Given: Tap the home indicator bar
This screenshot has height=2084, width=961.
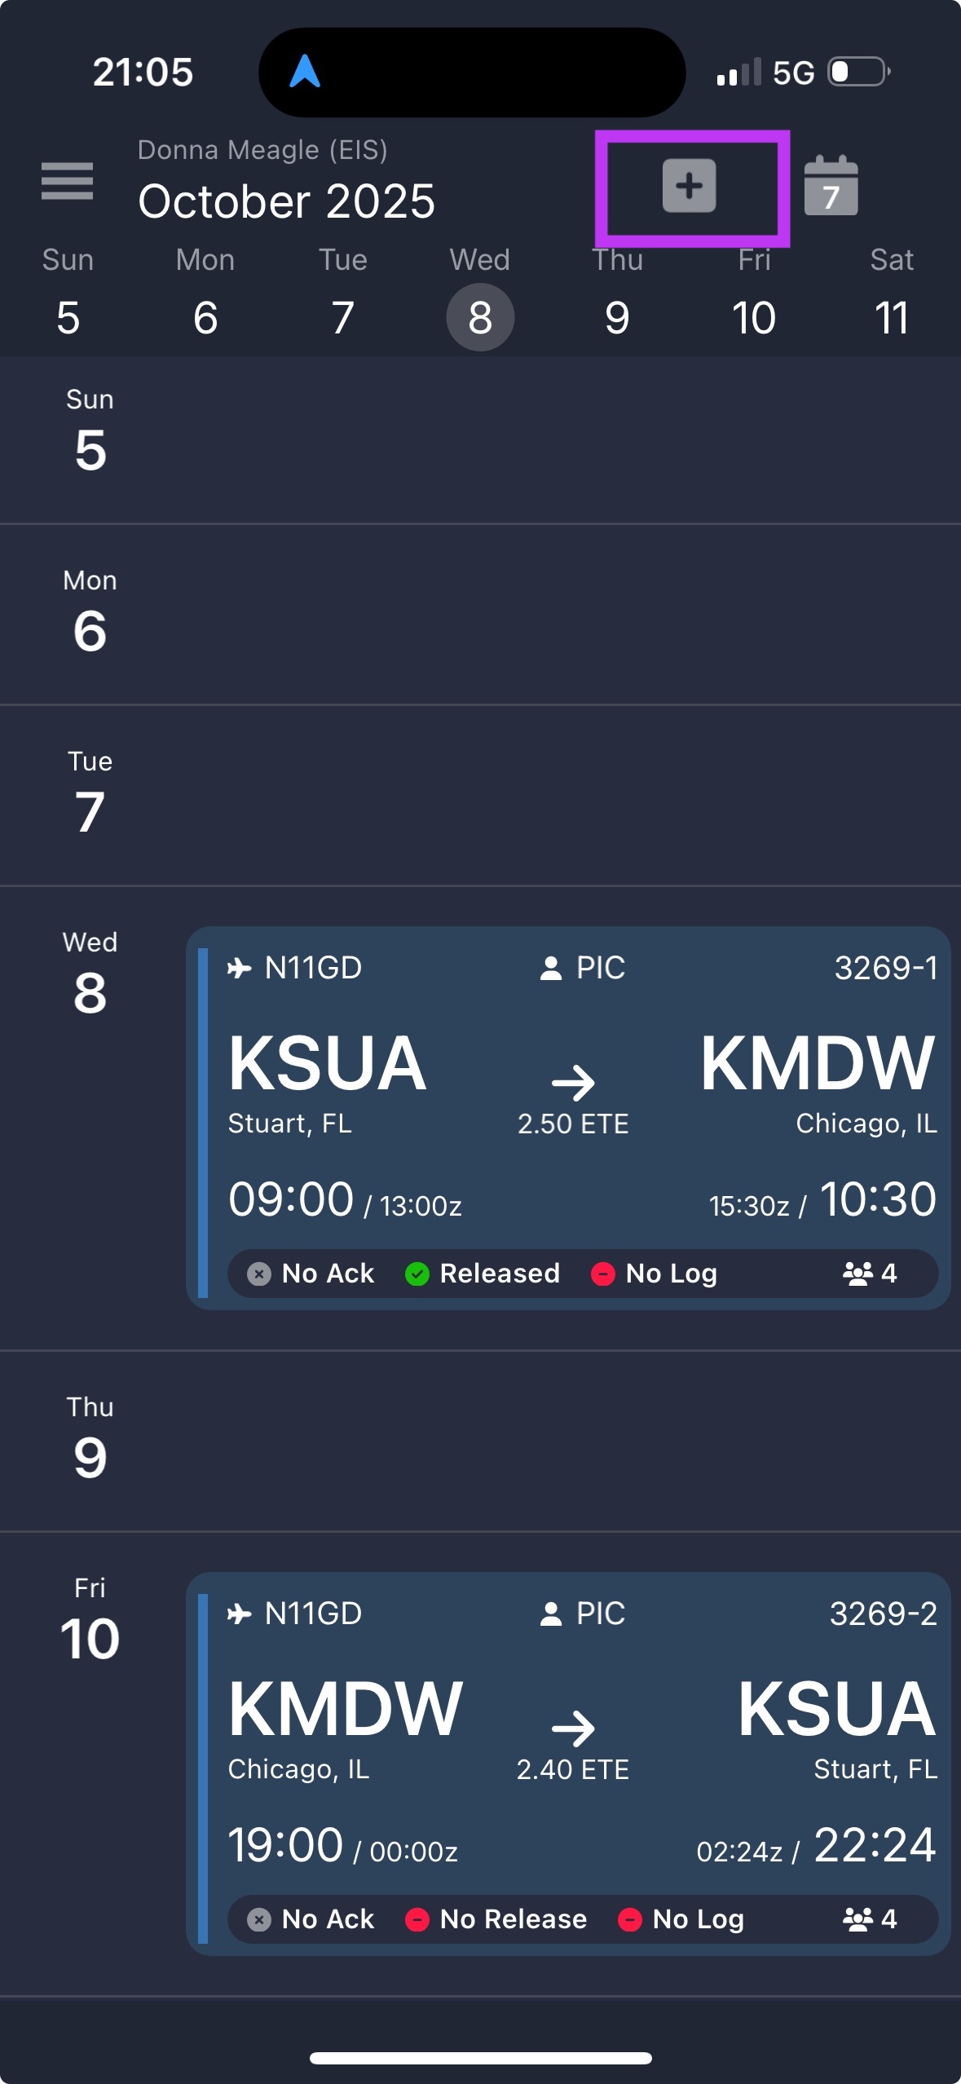Looking at the screenshot, I should coord(480,2058).
